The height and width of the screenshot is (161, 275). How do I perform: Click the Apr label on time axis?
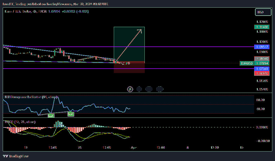click(x=134, y=148)
